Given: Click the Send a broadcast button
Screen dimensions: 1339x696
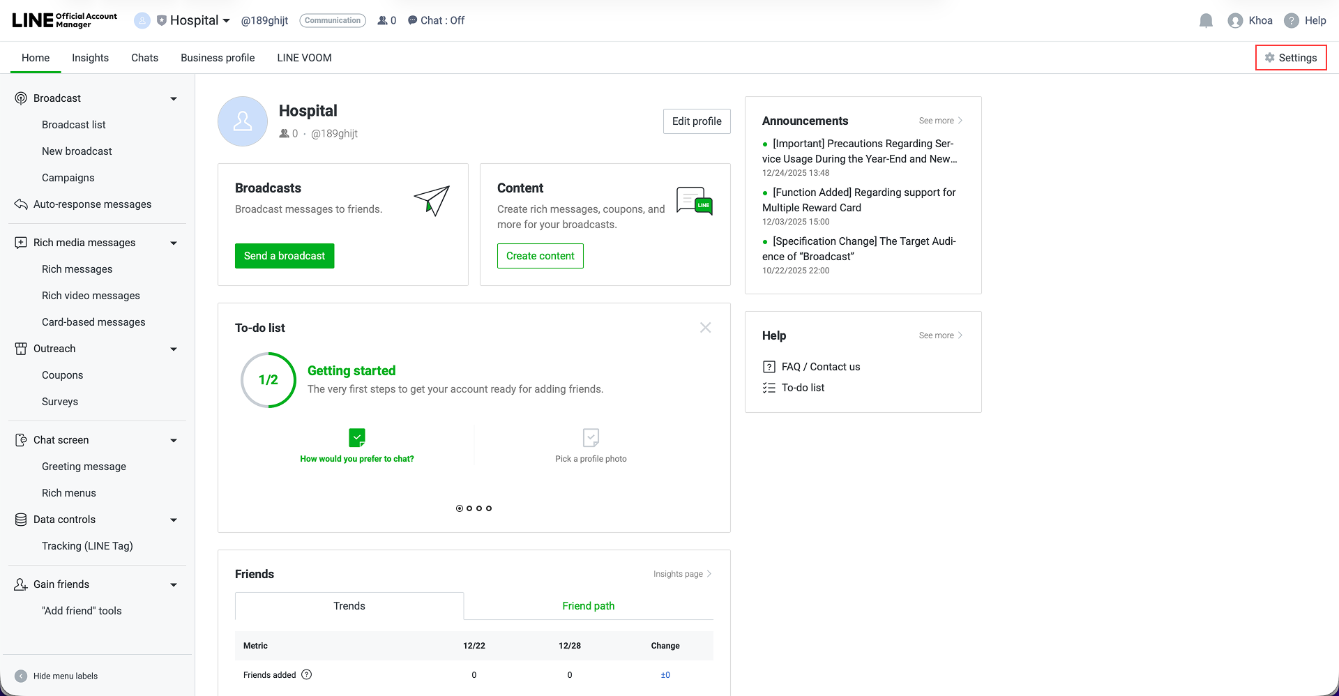Looking at the screenshot, I should [285, 255].
